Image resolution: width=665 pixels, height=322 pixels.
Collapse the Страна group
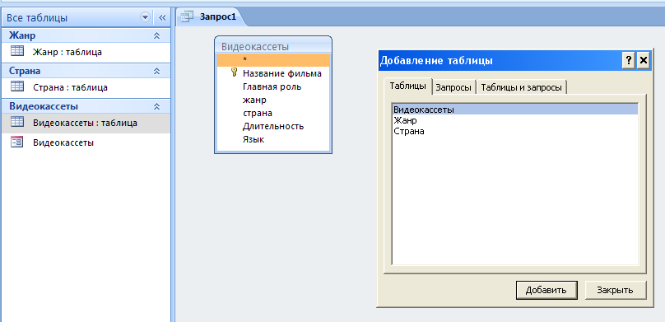[x=156, y=71]
